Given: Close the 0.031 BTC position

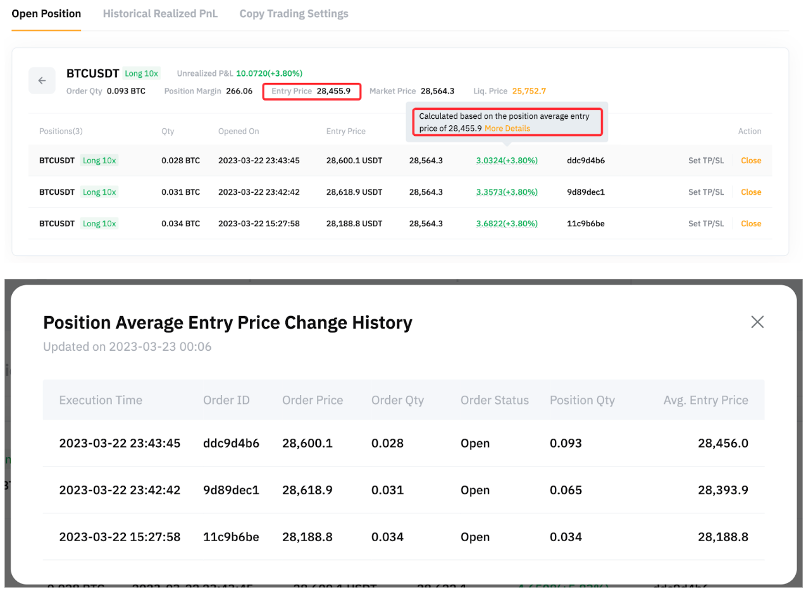Looking at the screenshot, I should coord(751,192).
